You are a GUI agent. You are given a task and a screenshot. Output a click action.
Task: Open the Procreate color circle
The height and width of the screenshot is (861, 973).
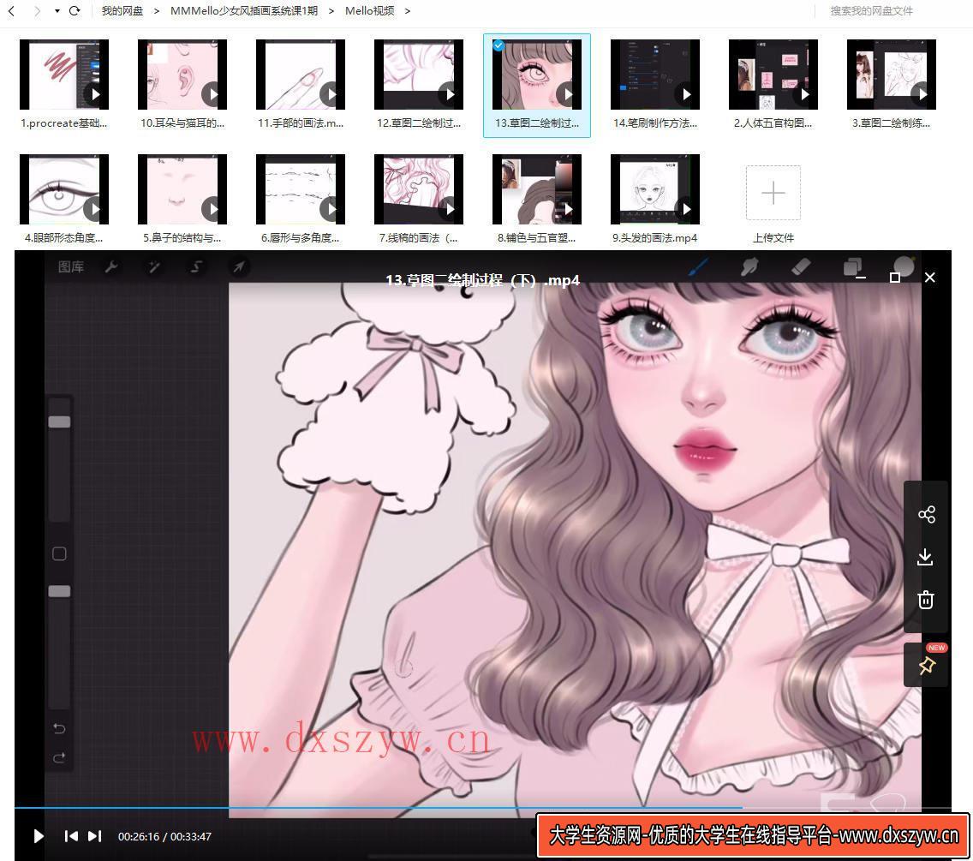point(904,266)
